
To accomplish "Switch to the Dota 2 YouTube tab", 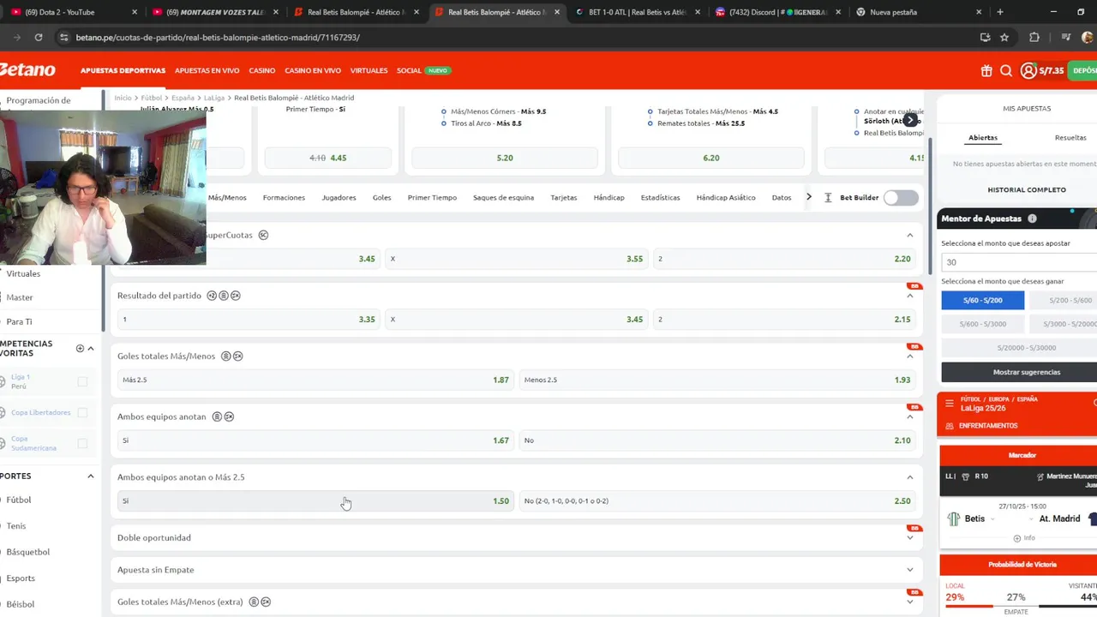I will [73, 12].
